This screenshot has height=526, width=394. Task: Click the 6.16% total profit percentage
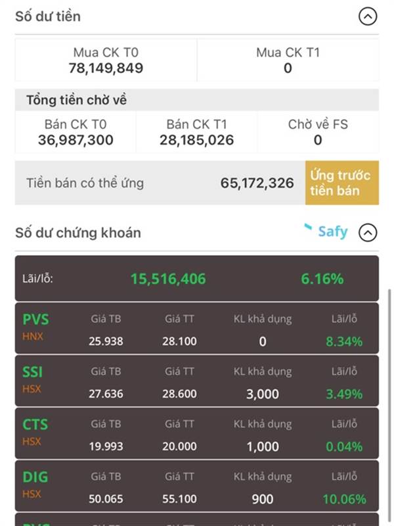pyautogui.click(x=322, y=279)
